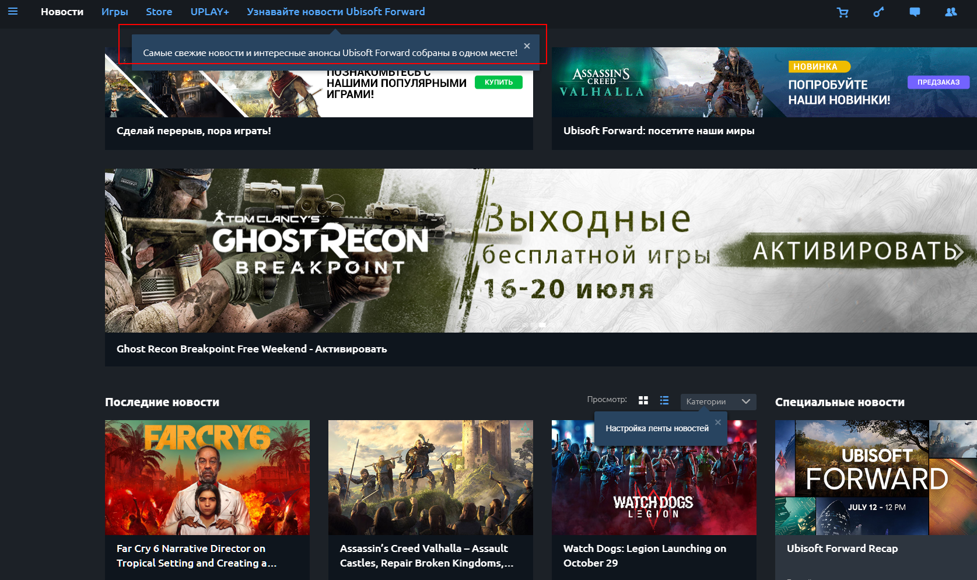The height and width of the screenshot is (580, 977).
Task: Open the Ghost Recon Breakpoint banner
Action: click(541, 250)
